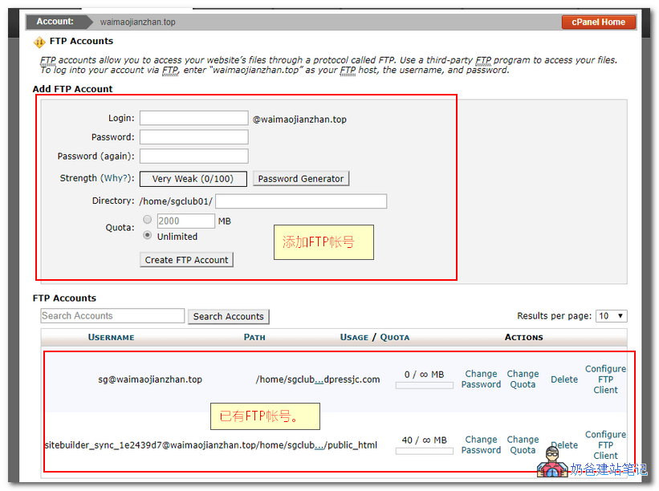Click the Directory path input field
This screenshot has height=491, width=659.
[300, 201]
